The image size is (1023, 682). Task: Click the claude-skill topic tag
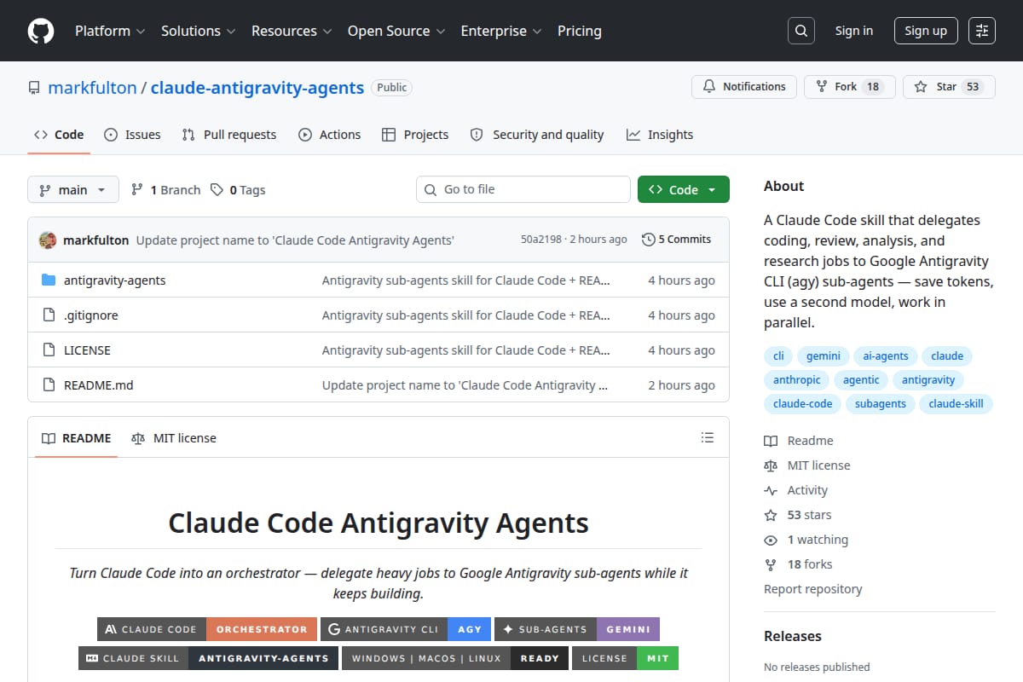point(956,404)
